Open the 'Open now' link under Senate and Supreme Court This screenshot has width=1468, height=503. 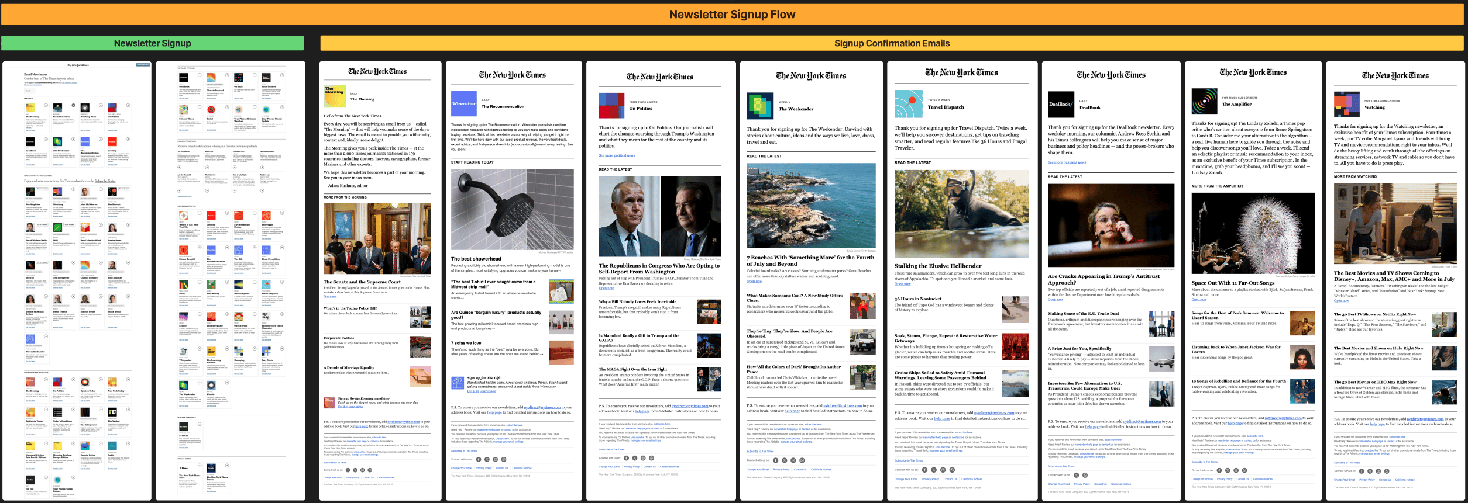[331, 296]
